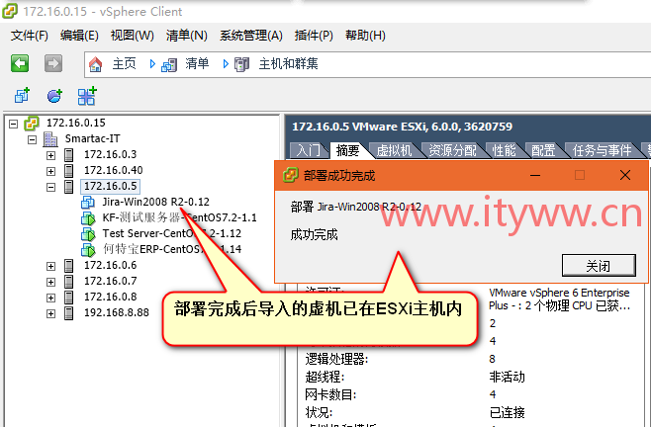Click the globe add-host toolbar icon
Image resolution: width=651 pixels, height=427 pixels.
tap(54, 96)
